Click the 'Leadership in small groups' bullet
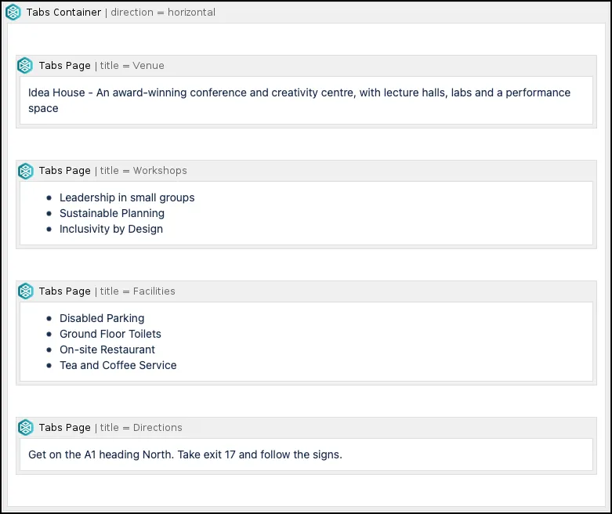 coord(127,197)
